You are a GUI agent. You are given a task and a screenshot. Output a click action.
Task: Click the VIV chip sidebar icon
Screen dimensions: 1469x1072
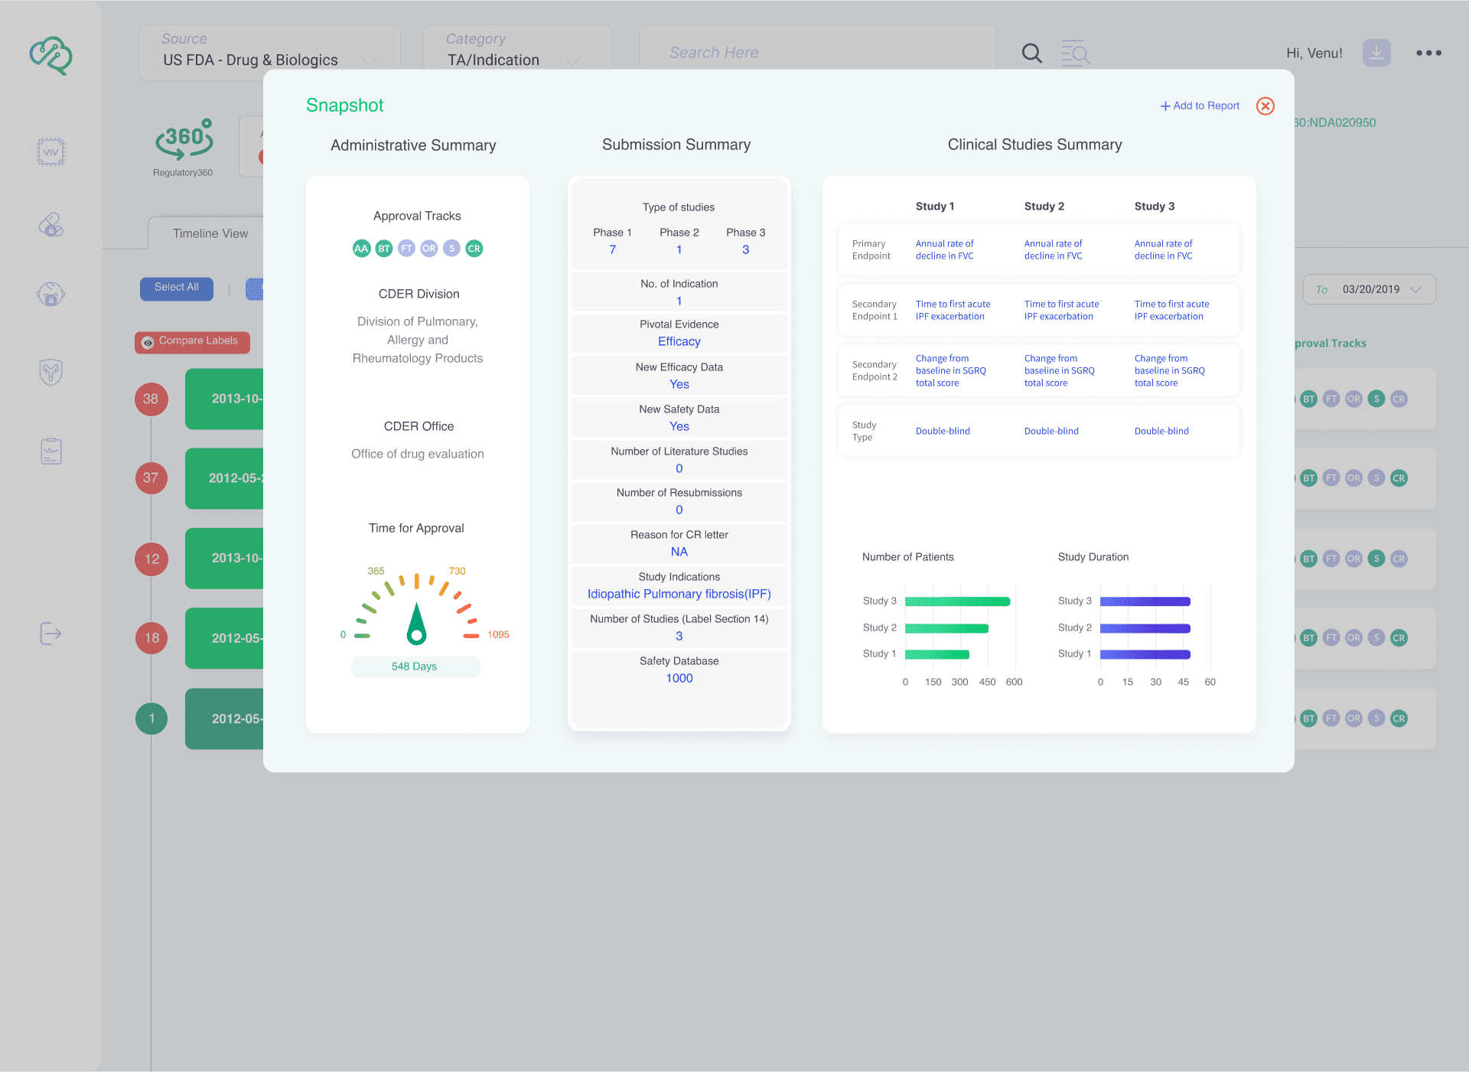click(50, 152)
